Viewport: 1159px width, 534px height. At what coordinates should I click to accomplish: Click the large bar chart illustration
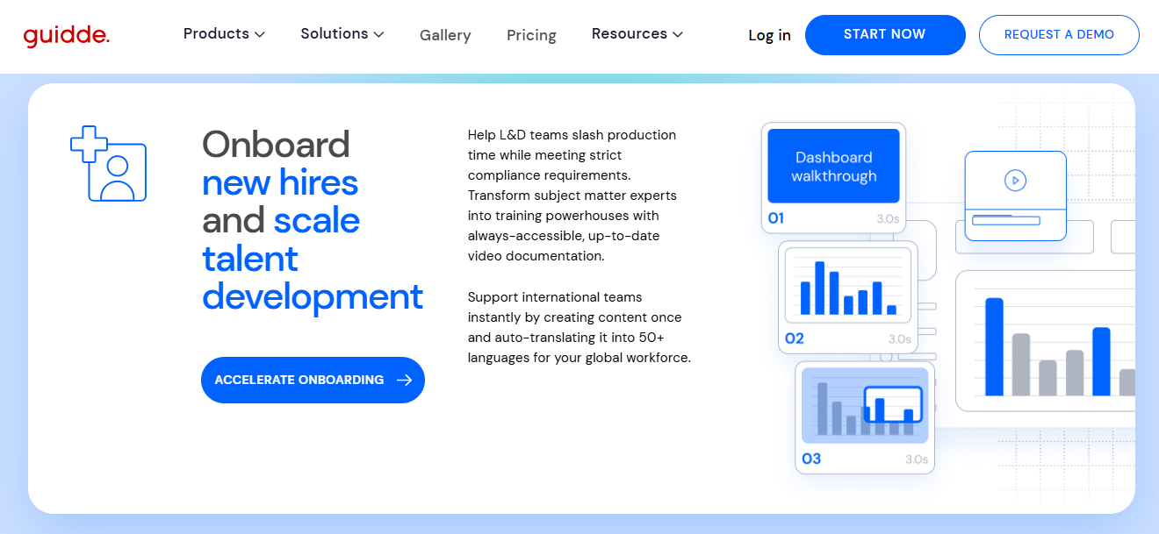tap(1045, 340)
